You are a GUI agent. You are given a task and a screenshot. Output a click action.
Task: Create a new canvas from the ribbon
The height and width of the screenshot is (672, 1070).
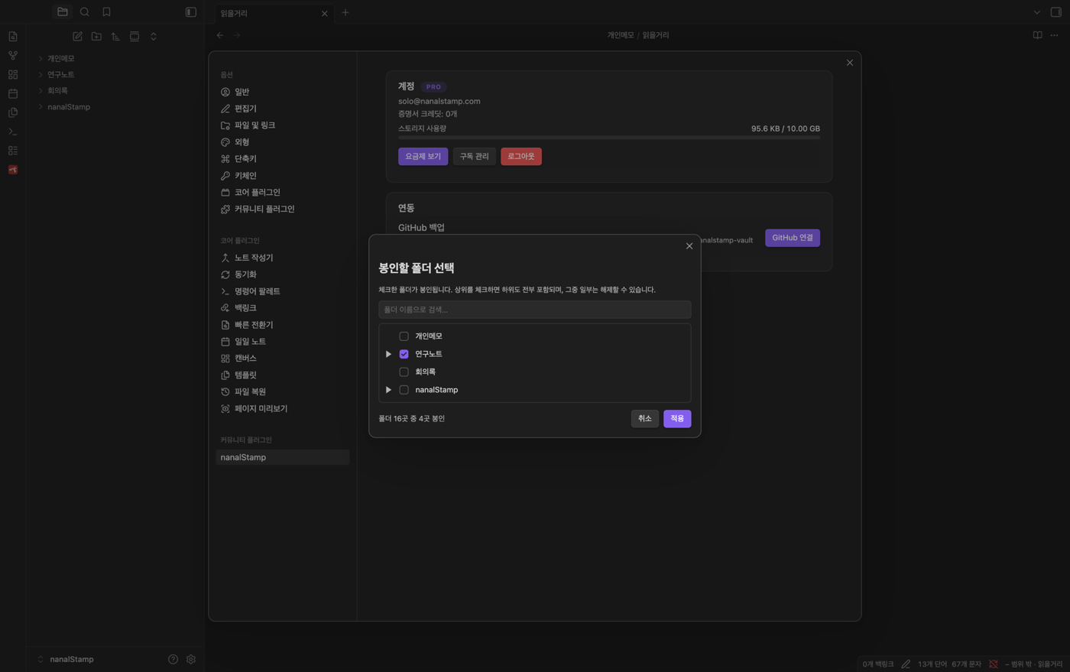click(x=13, y=75)
